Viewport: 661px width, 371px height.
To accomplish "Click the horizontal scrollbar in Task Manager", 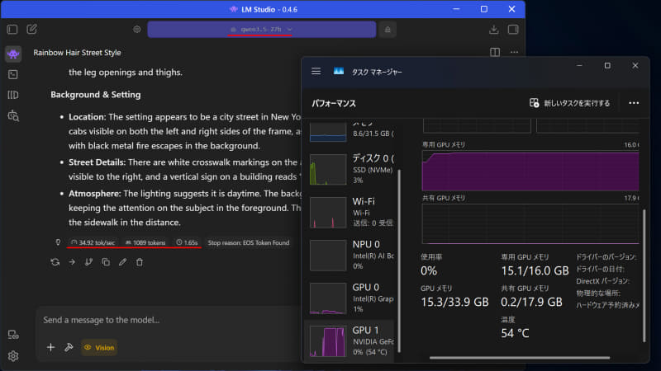I will pyautogui.click(x=520, y=358).
